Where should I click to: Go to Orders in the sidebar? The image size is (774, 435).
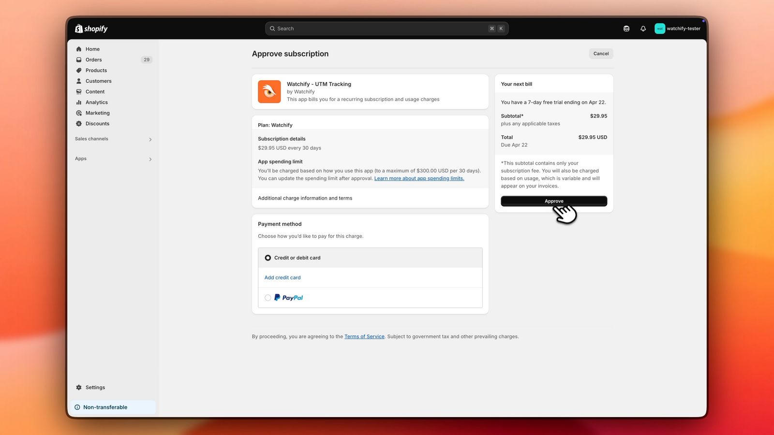point(94,60)
